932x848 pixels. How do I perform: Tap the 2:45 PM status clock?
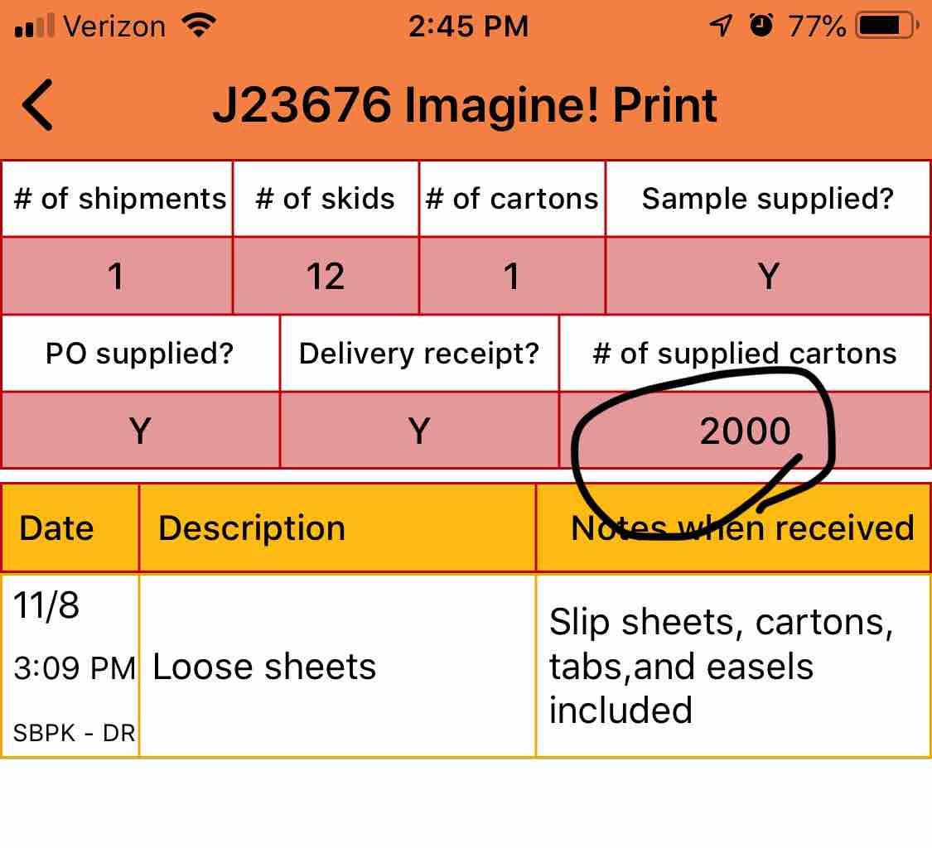tap(468, 26)
